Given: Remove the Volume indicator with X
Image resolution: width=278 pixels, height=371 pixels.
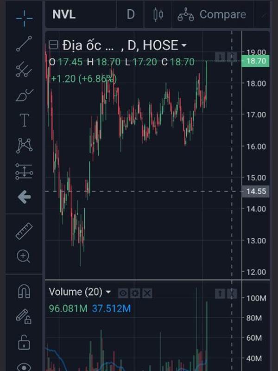Looking at the screenshot, I should click(x=147, y=294).
